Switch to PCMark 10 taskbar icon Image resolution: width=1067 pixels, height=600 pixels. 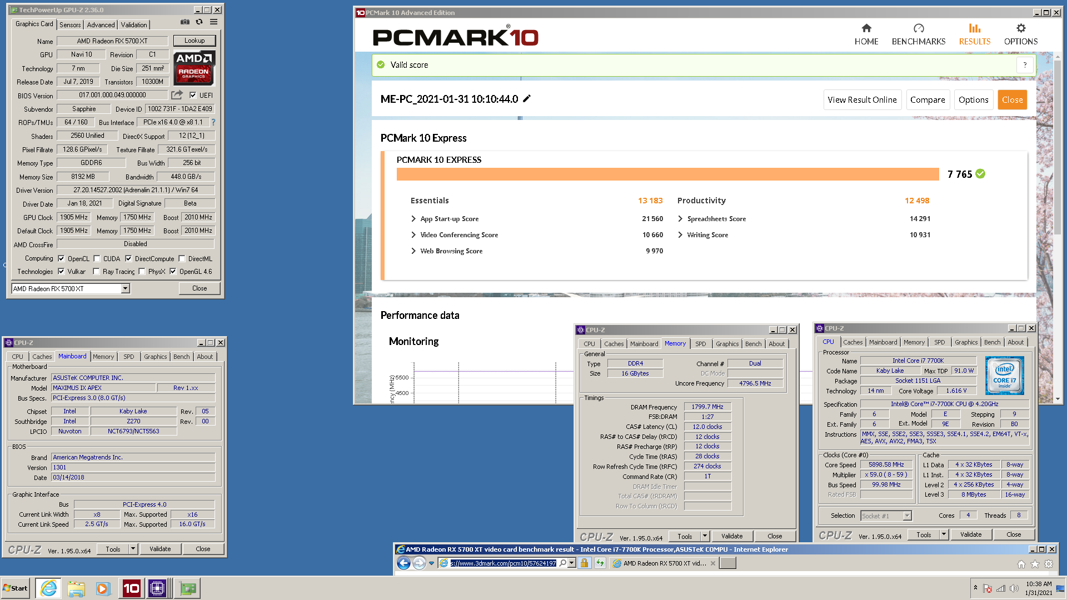pos(131,588)
